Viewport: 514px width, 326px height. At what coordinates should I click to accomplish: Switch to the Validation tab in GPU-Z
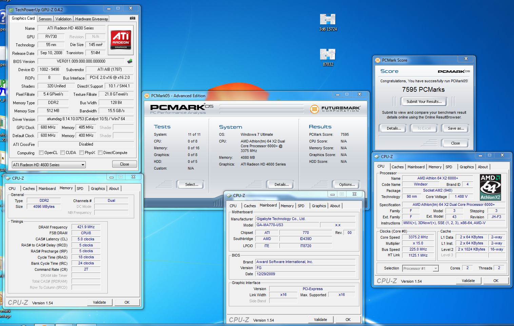pyautogui.click(x=63, y=19)
